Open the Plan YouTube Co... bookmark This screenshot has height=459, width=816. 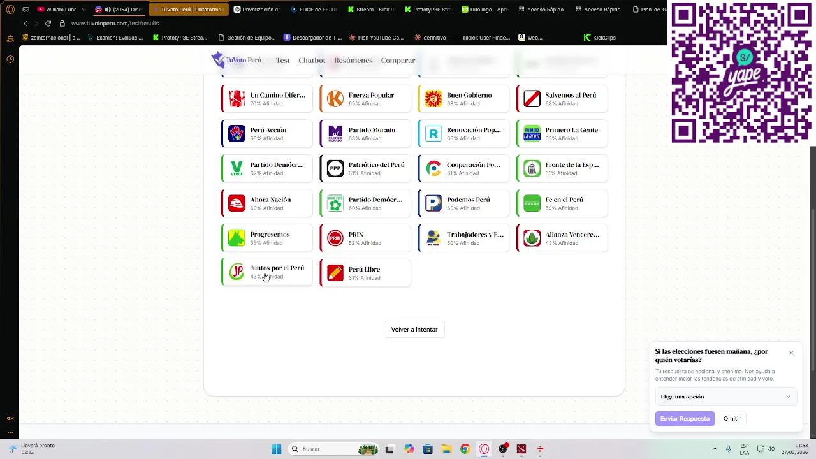tap(376, 38)
